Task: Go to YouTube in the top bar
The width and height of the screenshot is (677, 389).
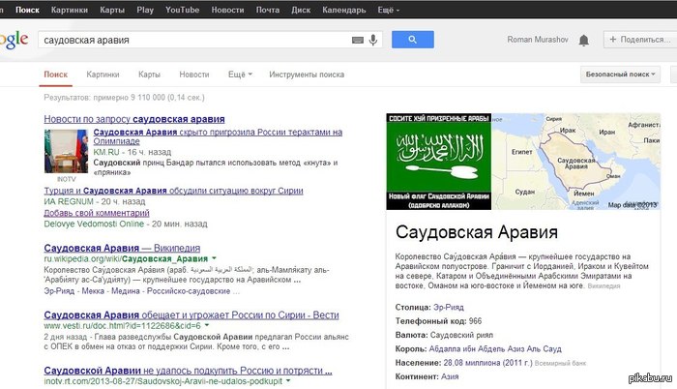Action: pyautogui.click(x=182, y=10)
